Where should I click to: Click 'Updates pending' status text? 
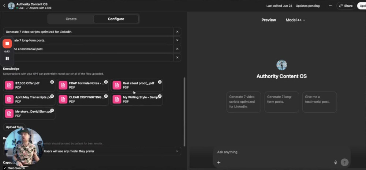coord(308,6)
